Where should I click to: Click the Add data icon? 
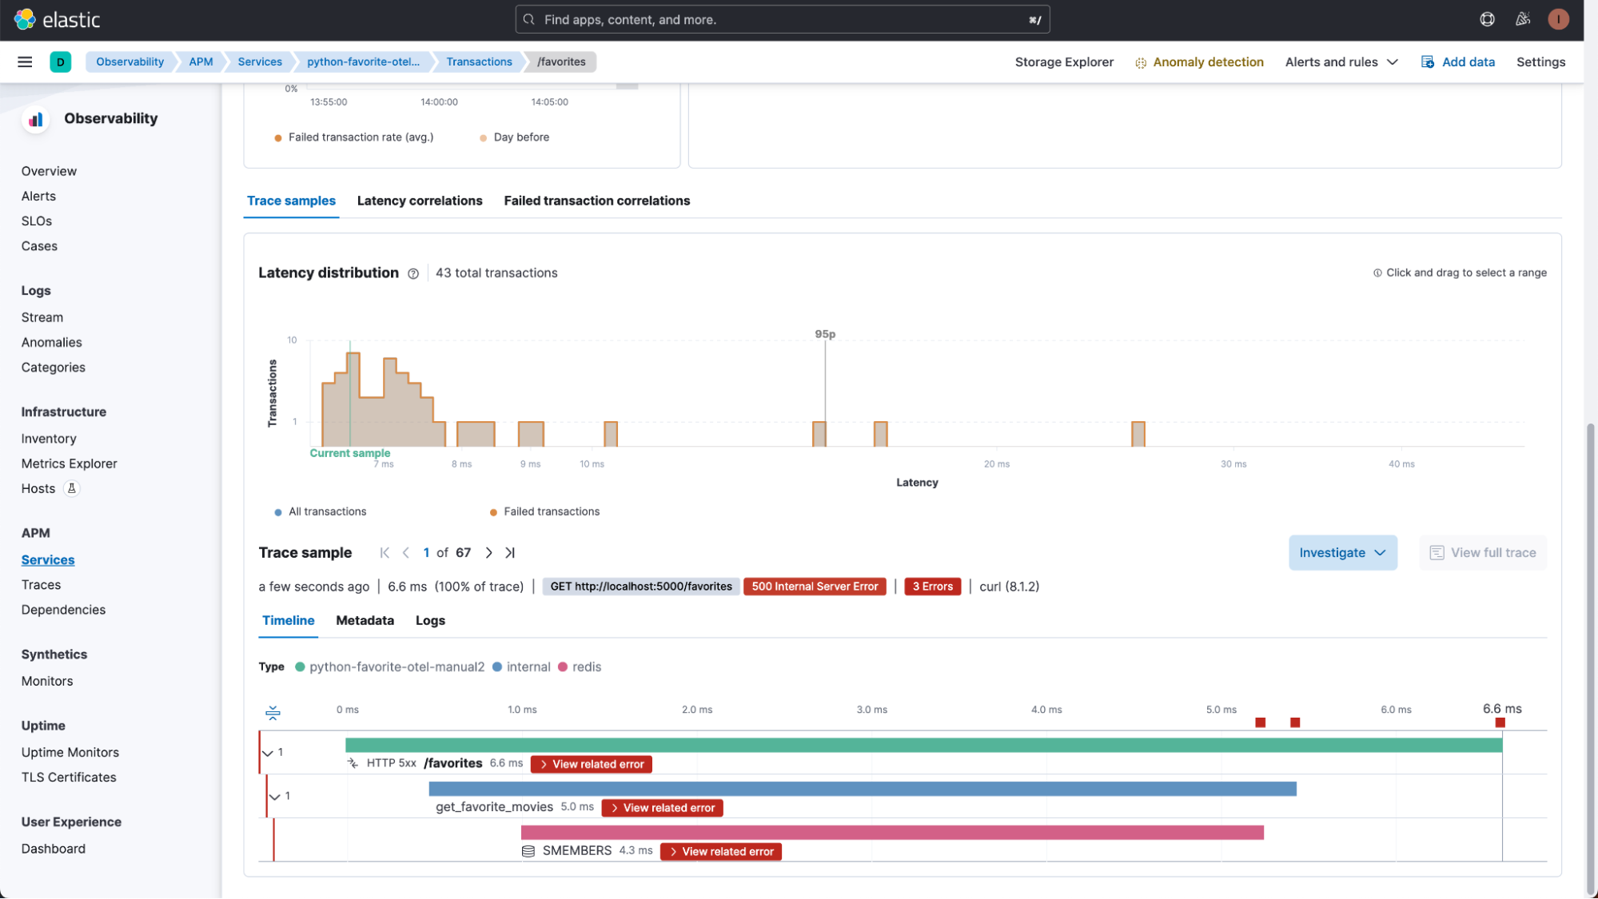pyautogui.click(x=1427, y=62)
